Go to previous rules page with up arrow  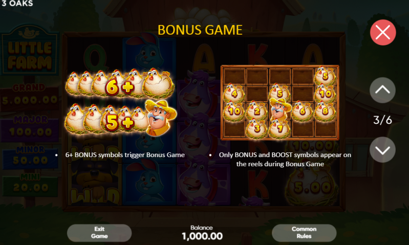382,90
